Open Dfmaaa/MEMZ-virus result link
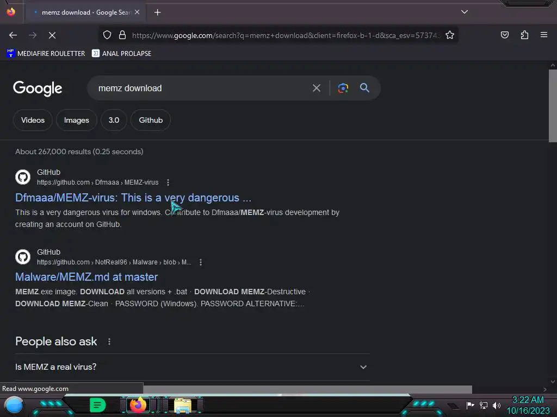Viewport: 557px width, 417px height. click(x=133, y=198)
